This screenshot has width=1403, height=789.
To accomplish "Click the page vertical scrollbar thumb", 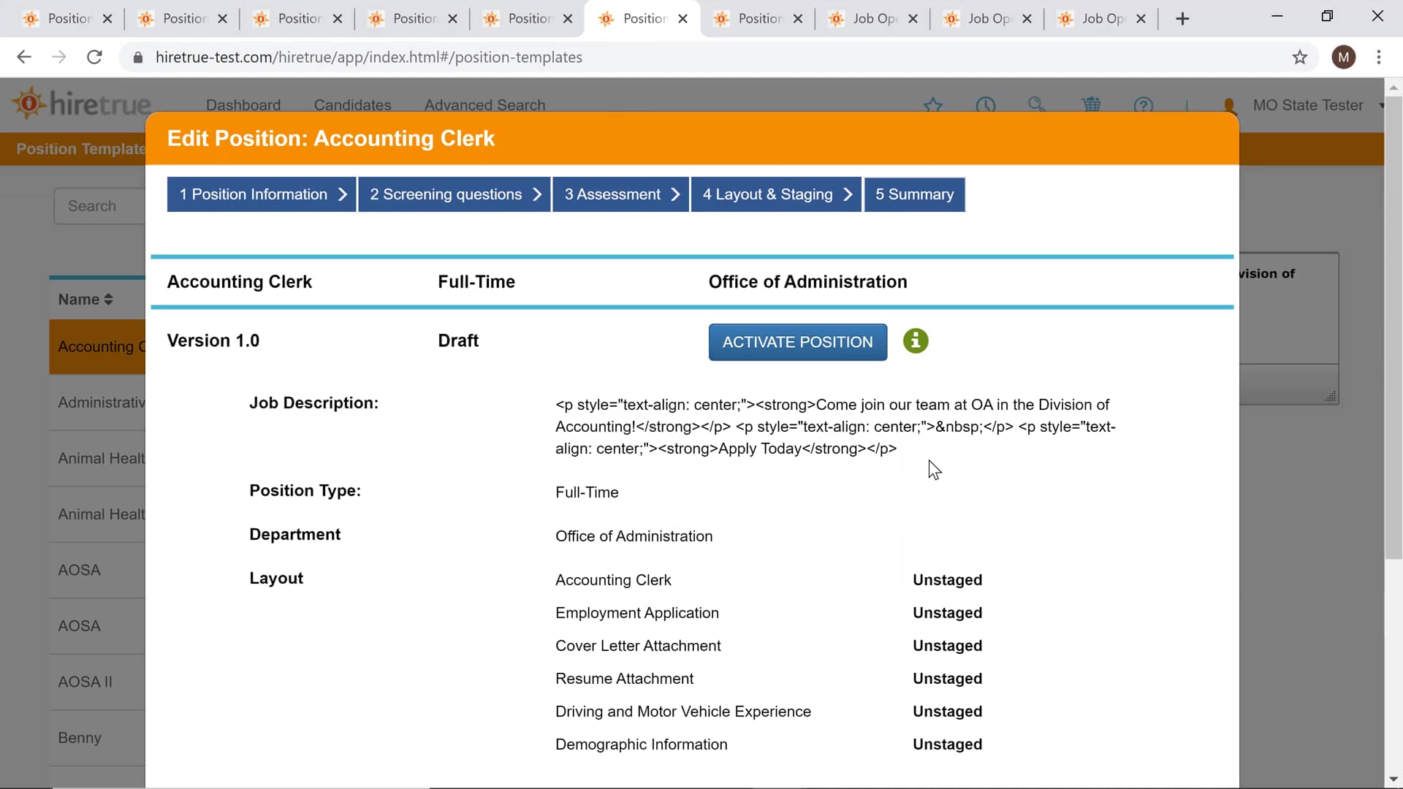I will [1393, 328].
